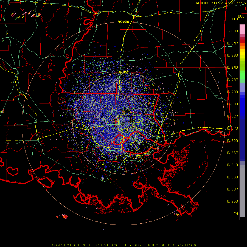
Task: Select the 0.307 legend value
Action: click(232, 189)
